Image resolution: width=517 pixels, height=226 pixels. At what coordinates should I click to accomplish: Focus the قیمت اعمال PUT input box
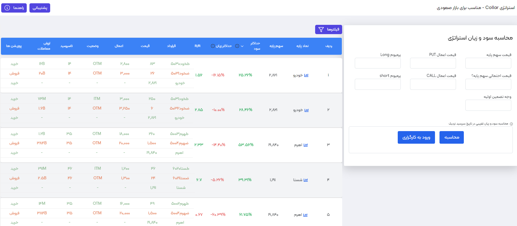point(433,63)
